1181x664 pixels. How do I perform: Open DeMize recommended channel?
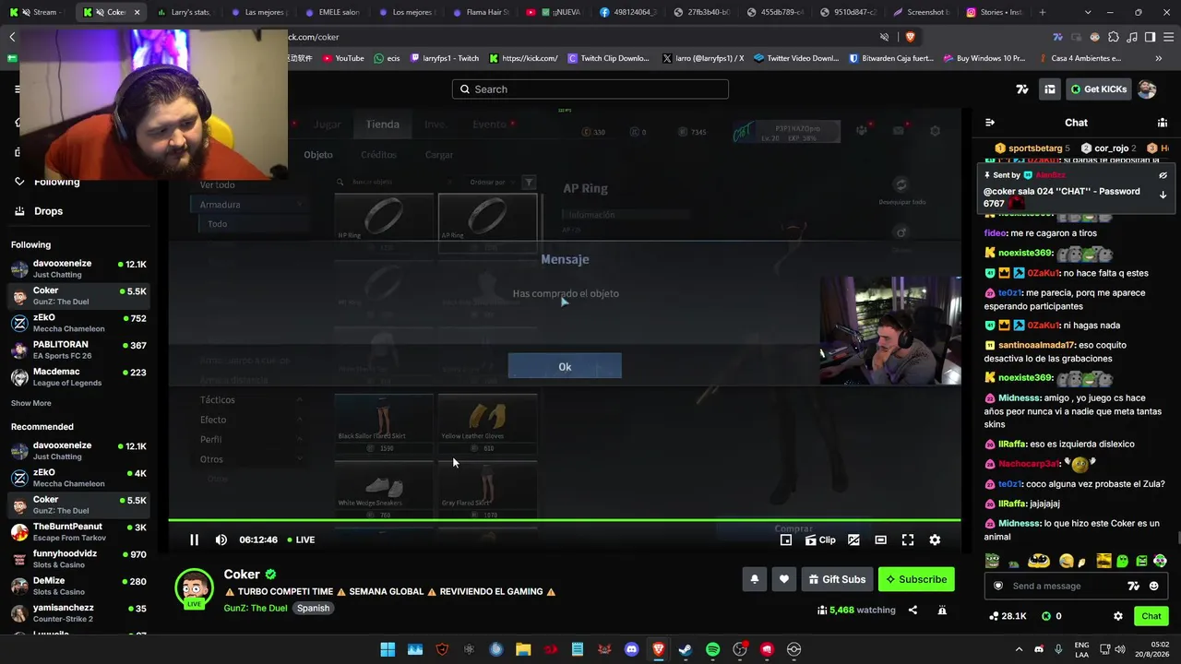[x=78, y=586]
